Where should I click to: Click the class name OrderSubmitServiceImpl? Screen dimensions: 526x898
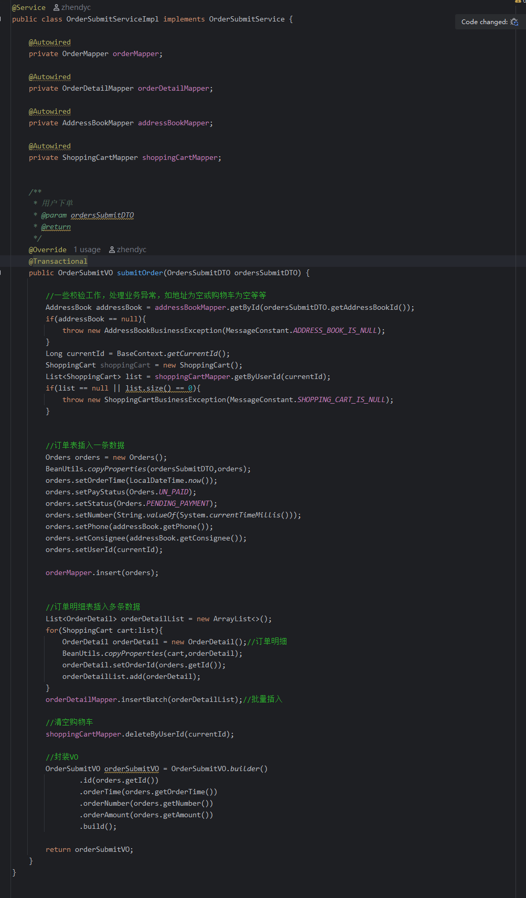[x=112, y=19]
